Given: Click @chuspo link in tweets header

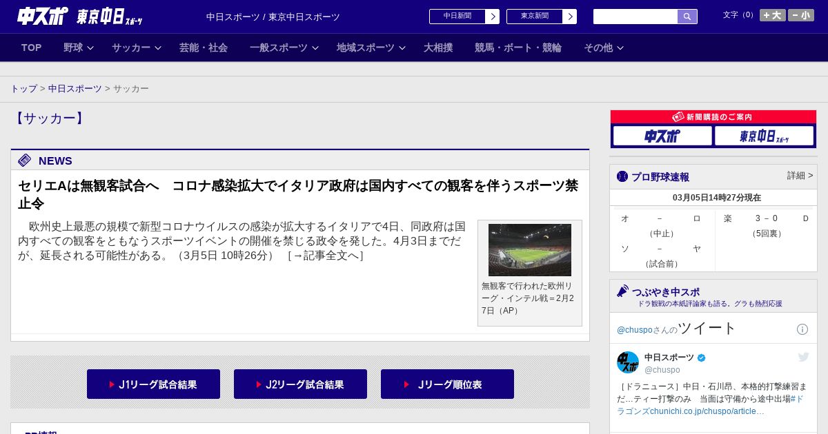Looking at the screenshot, I should tap(635, 330).
